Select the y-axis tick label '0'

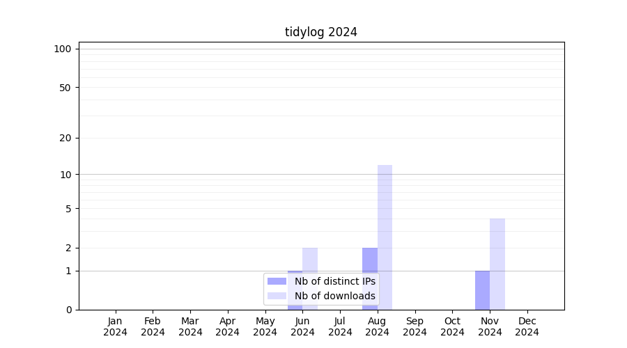68,310
